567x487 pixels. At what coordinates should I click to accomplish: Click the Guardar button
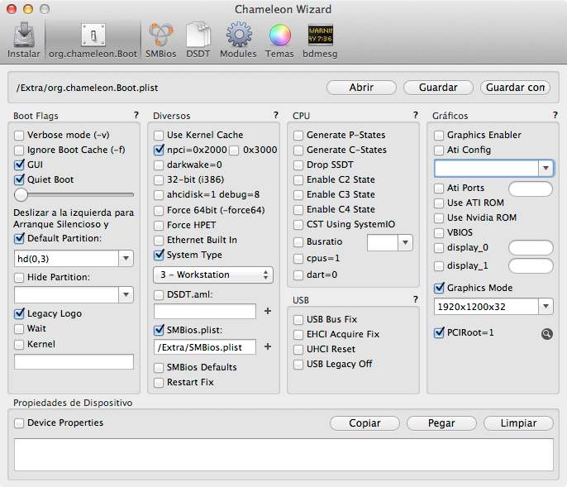pyautogui.click(x=438, y=88)
